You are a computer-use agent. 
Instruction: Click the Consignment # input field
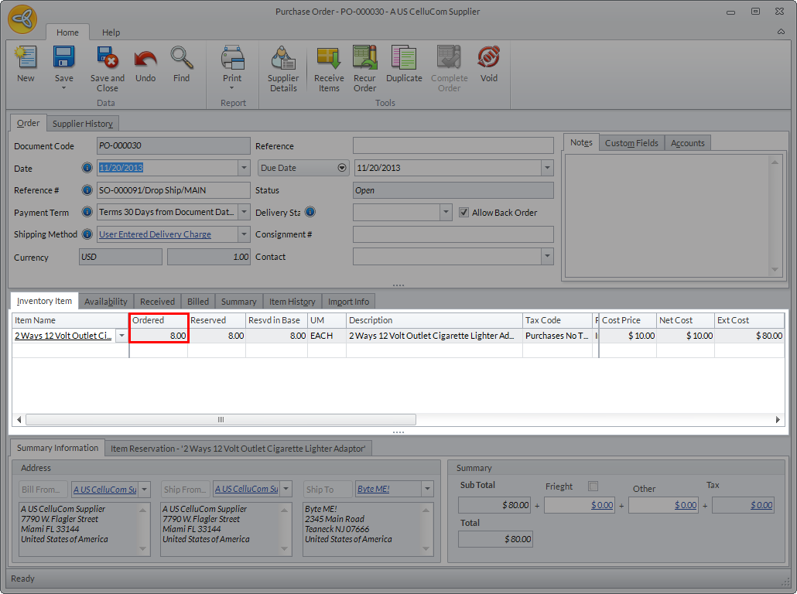tap(453, 234)
